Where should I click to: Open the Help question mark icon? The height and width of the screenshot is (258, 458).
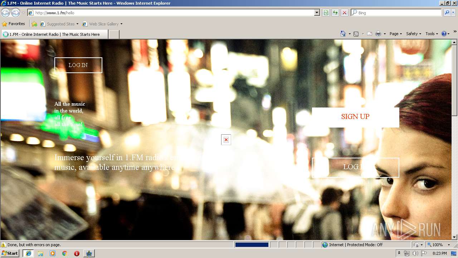point(444,34)
